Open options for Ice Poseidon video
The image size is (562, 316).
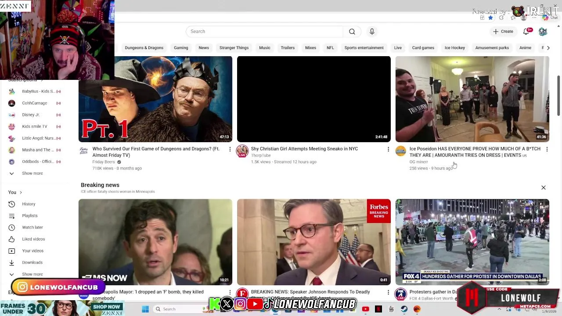tap(547, 149)
